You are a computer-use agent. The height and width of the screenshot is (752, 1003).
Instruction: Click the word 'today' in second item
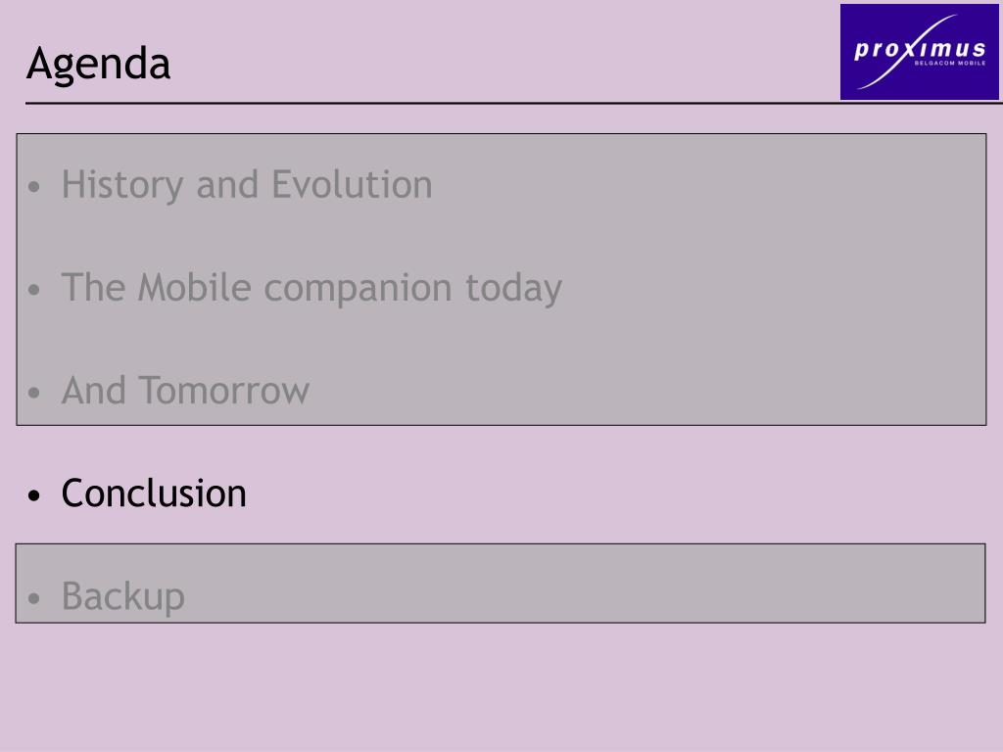point(513,289)
